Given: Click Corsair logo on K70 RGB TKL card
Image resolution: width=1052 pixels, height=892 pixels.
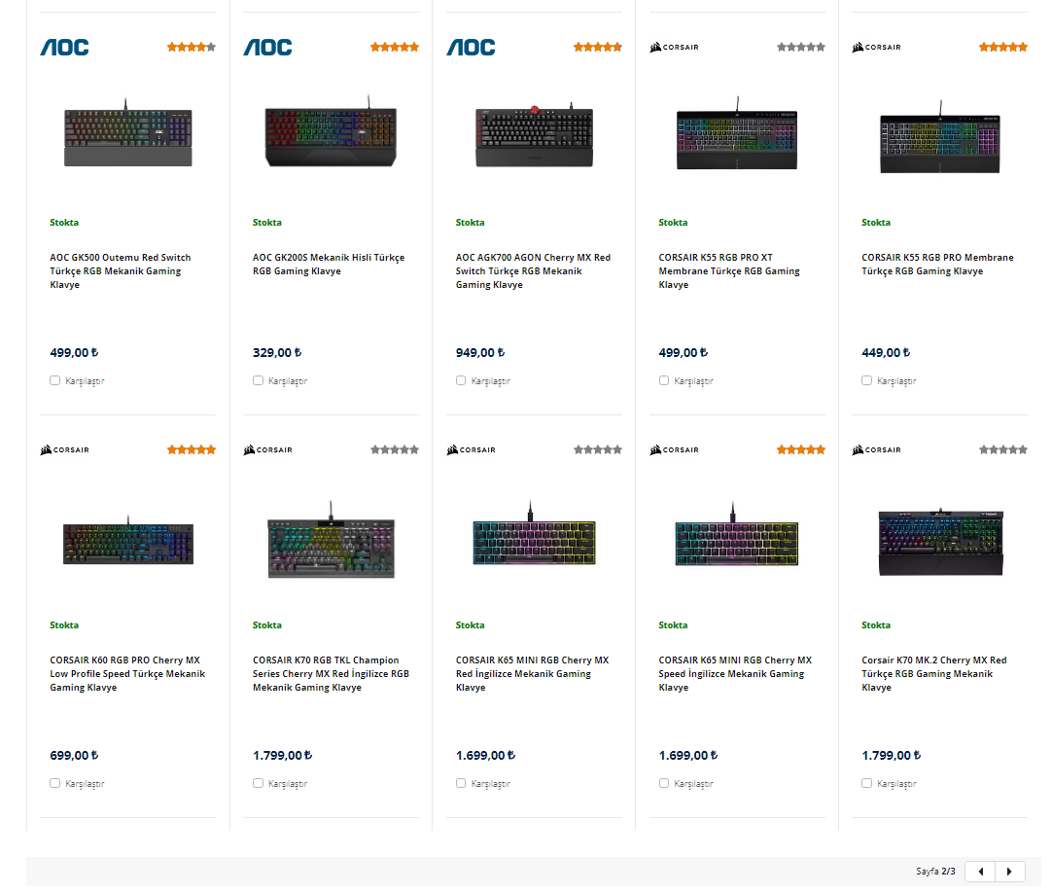Looking at the screenshot, I should 267,449.
